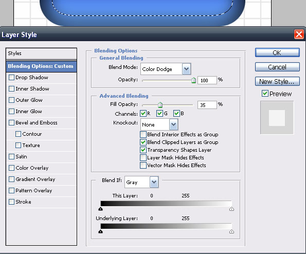Click the Fill Opacity slider thumb
Screen dimensions: 306x254
[160, 105]
